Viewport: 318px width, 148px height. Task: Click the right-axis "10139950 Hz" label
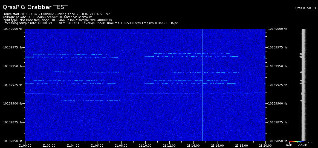click(278, 66)
